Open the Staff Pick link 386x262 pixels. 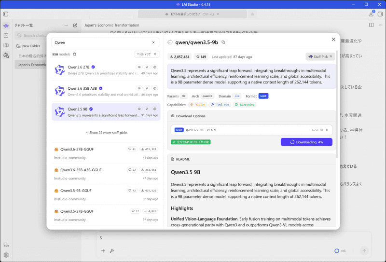pyautogui.click(x=320, y=56)
